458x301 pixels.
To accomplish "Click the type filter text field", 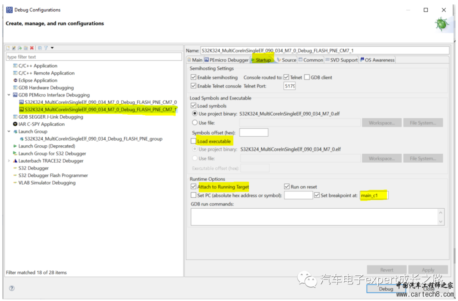I will point(94,57).
